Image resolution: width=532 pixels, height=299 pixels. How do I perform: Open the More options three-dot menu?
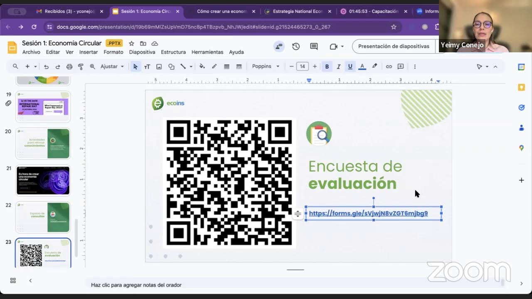point(414,66)
